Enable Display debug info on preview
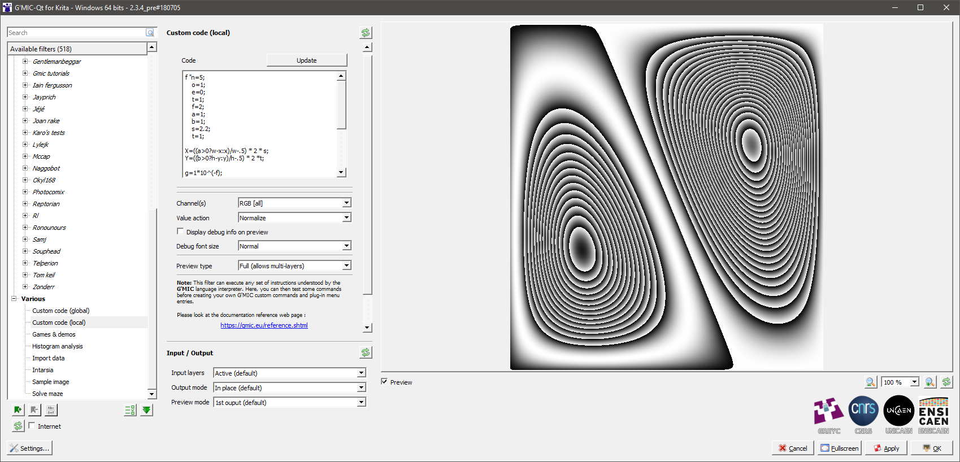 pyautogui.click(x=180, y=232)
